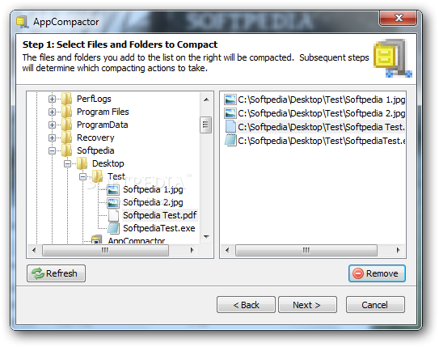The height and width of the screenshot is (347, 439).
Task: Click the PerfLogs folder icon
Action: pos(66,99)
